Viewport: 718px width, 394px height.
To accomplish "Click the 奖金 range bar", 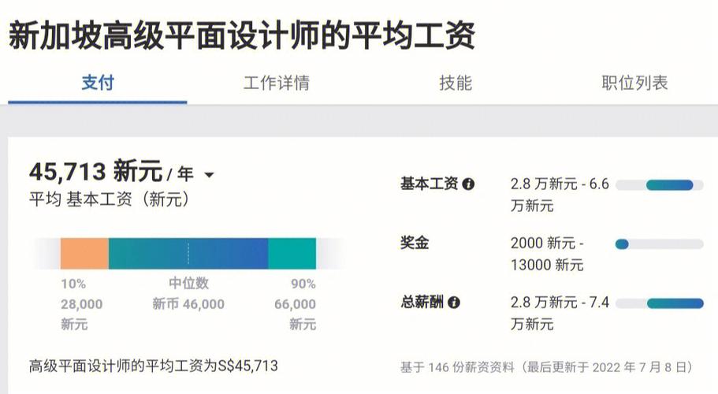I will [660, 244].
